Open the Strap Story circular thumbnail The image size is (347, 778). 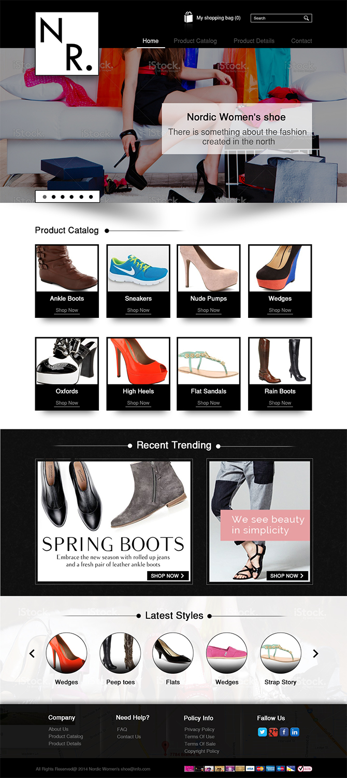(280, 652)
